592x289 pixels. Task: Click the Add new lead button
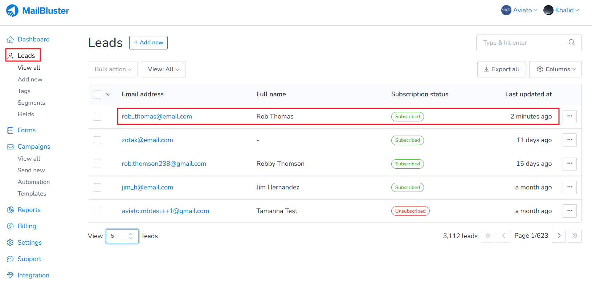[x=148, y=43]
